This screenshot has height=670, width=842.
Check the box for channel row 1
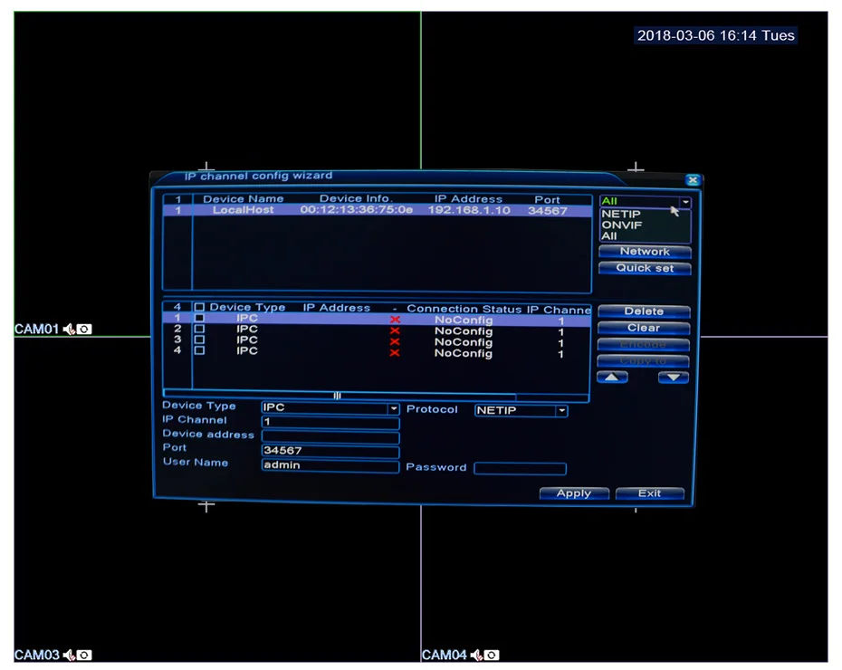[x=199, y=318]
